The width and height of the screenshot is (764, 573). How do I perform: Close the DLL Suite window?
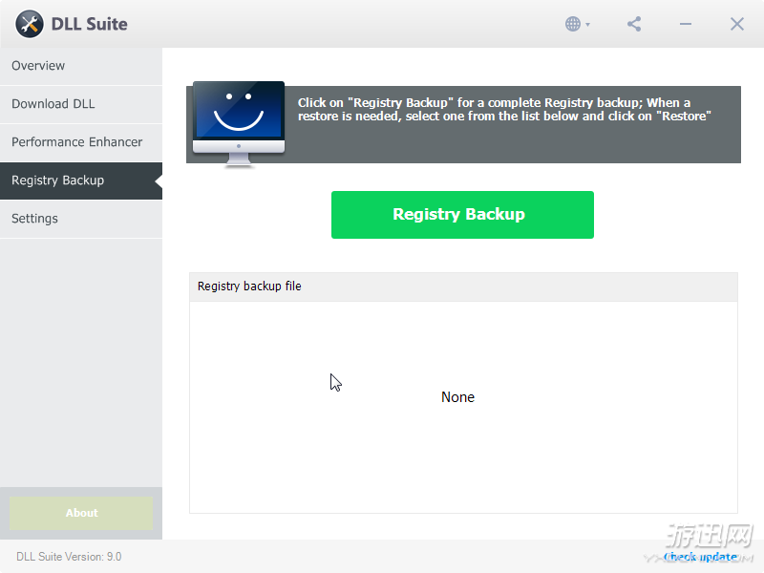(x=736, y=24)
